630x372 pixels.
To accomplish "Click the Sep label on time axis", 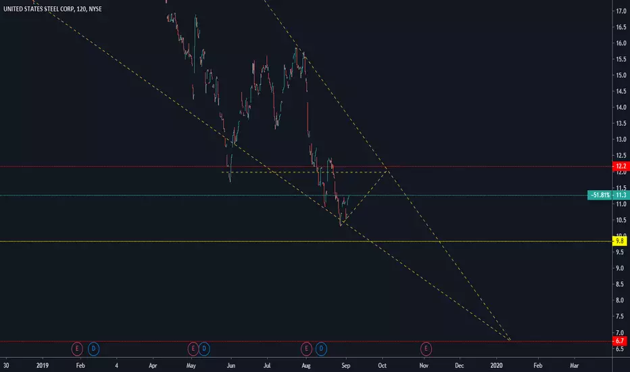I will tap(345, 365).
